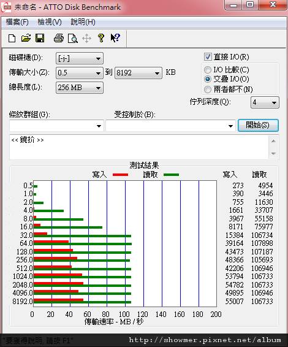This screenshot has height=347, width=288.
Task: Click read value 4954 for 0.5
Action: click(x=265, y=185)
